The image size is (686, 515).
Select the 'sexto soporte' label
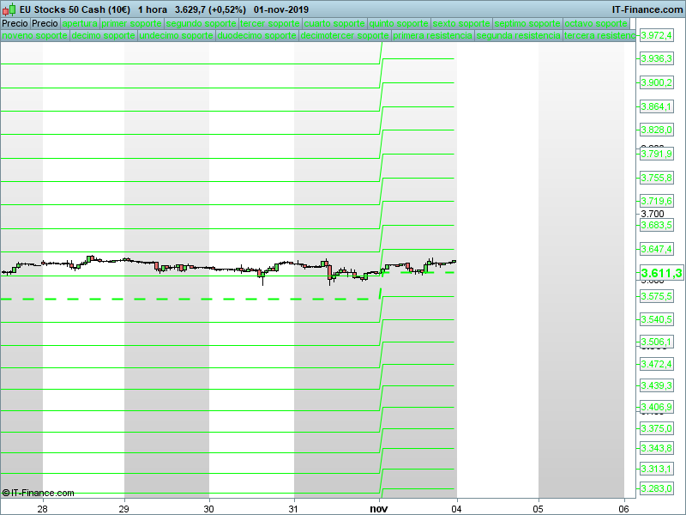[461, 24]
